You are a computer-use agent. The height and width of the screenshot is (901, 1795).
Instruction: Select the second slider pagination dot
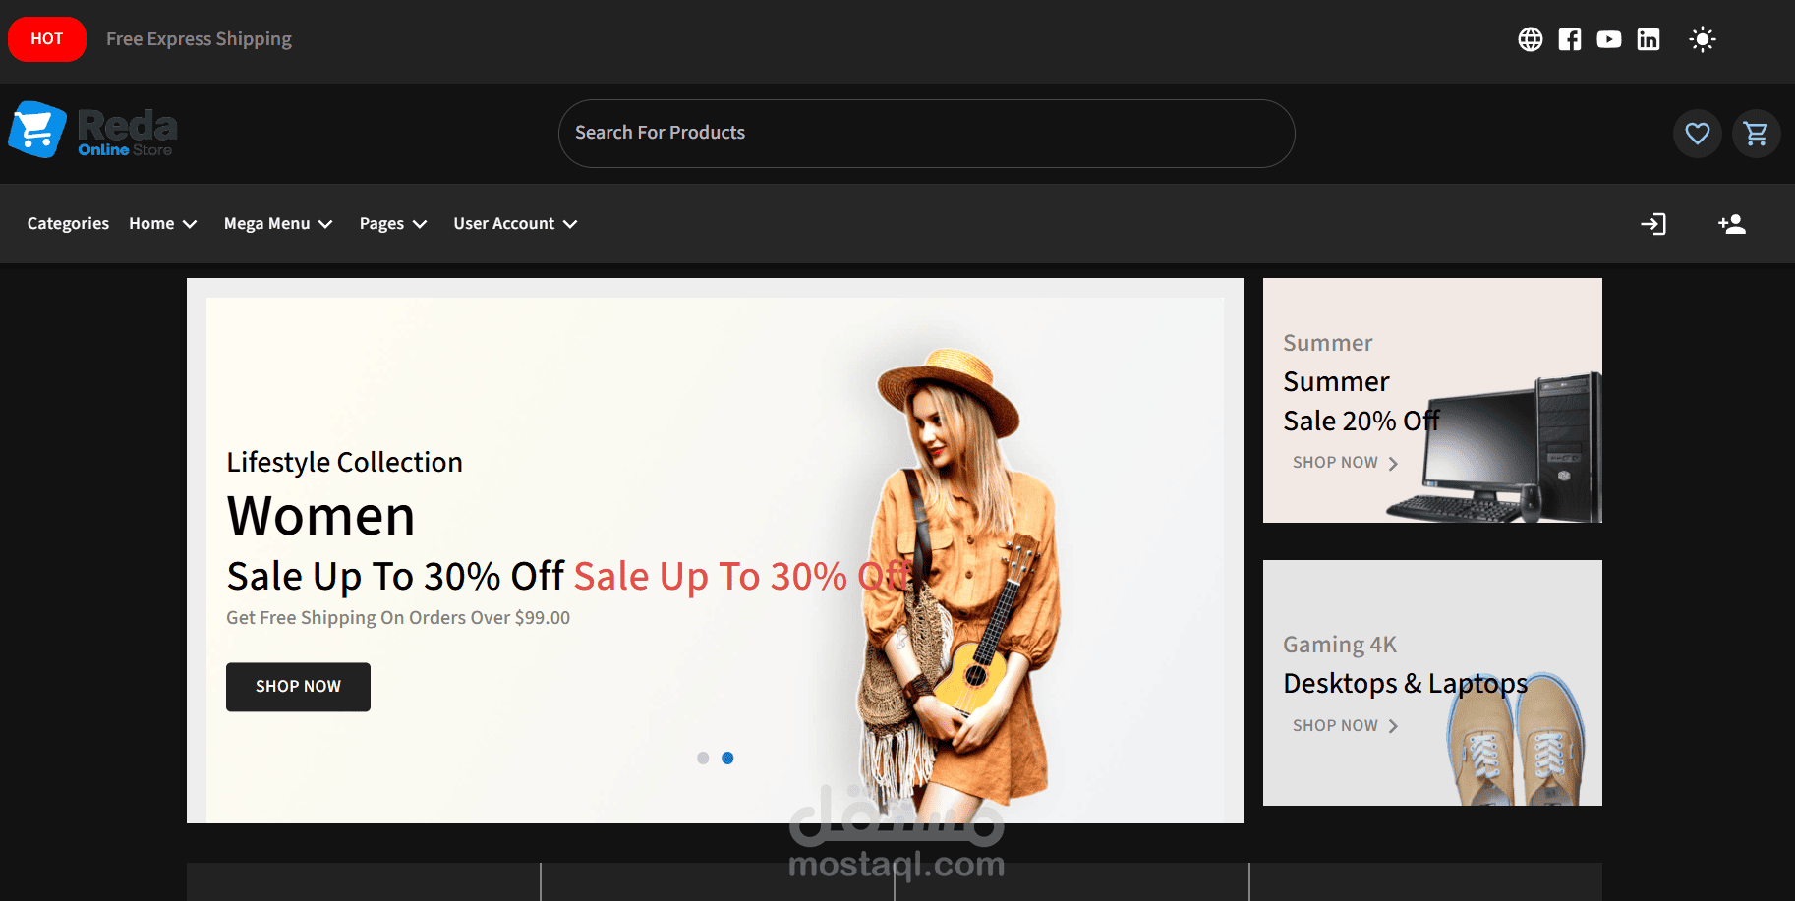click(x=727, y=759)
